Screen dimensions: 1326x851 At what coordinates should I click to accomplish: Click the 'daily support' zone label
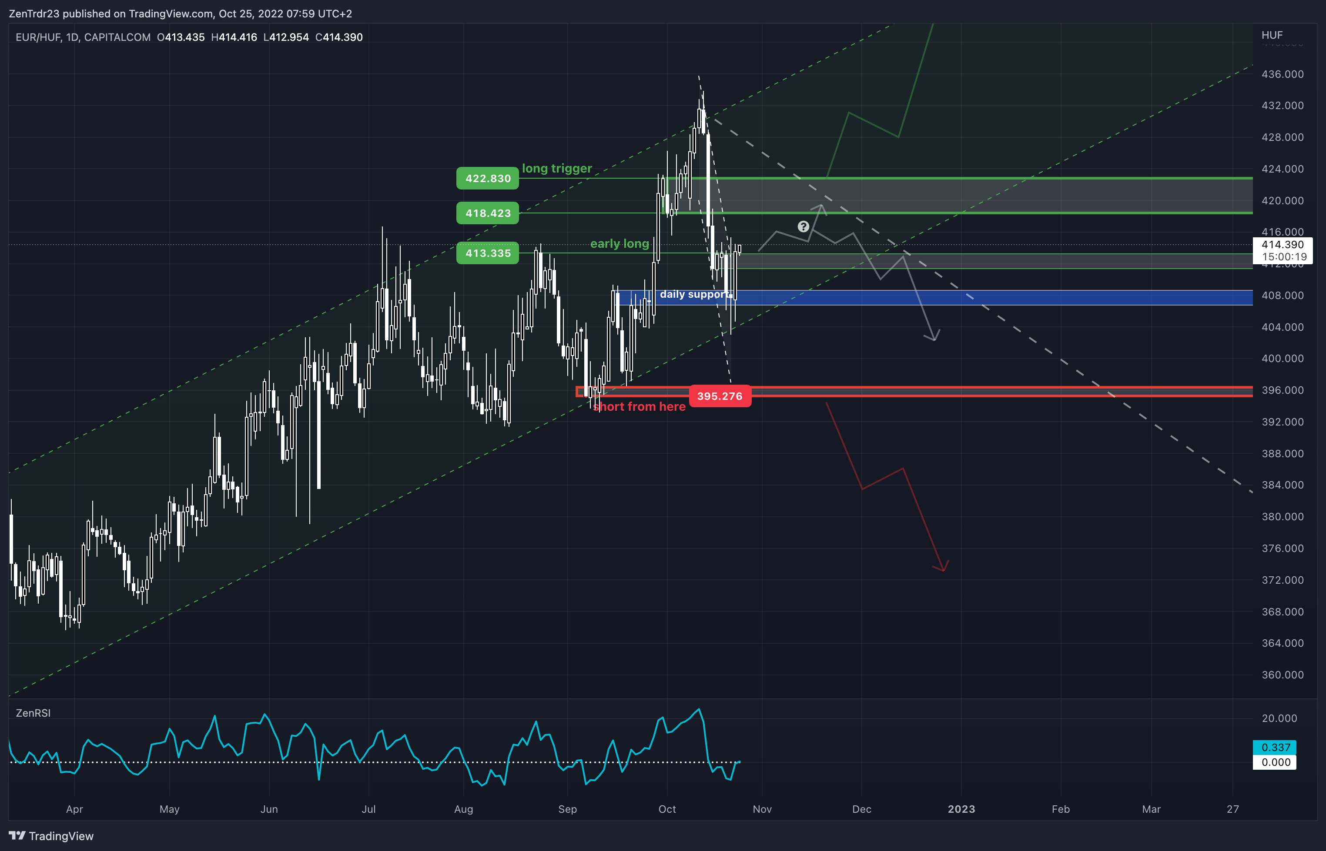pos(694,295)
